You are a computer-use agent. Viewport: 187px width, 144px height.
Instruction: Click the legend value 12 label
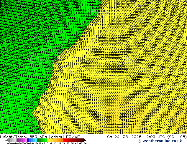point(55,143)
